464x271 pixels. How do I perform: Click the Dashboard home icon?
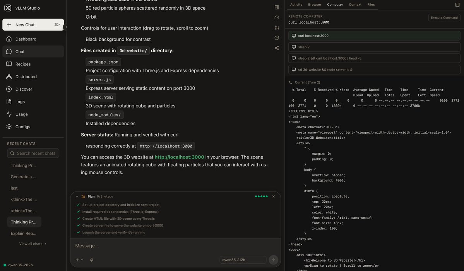pyautogui.click(x=9, y=39)
